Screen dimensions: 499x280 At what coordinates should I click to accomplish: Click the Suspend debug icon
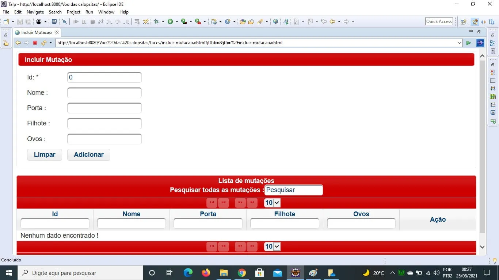[x=84, y=22]
